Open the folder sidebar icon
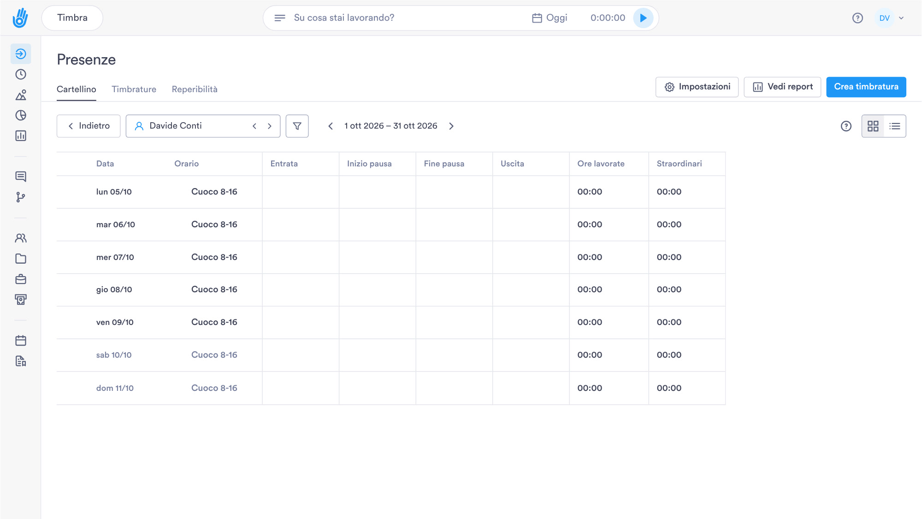 coord(21,259)
